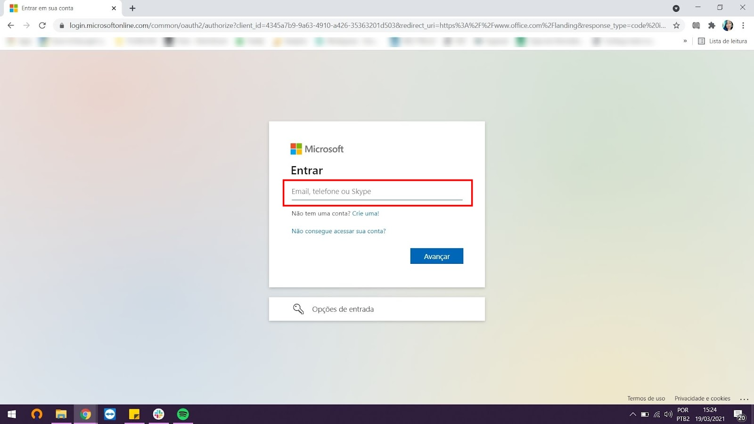Click the Email, telefone ou Skype field
This screenshot has width=754, height=424.
(377, 192)
